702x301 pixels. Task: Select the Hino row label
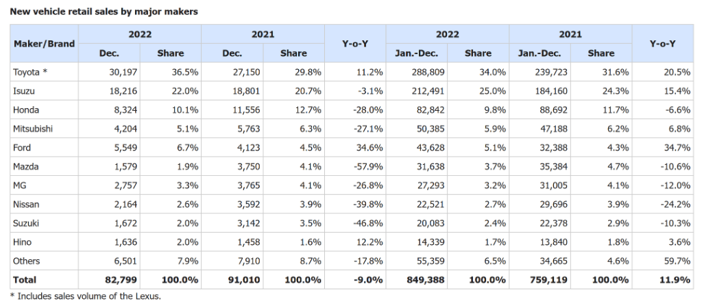tap(23, 242)
